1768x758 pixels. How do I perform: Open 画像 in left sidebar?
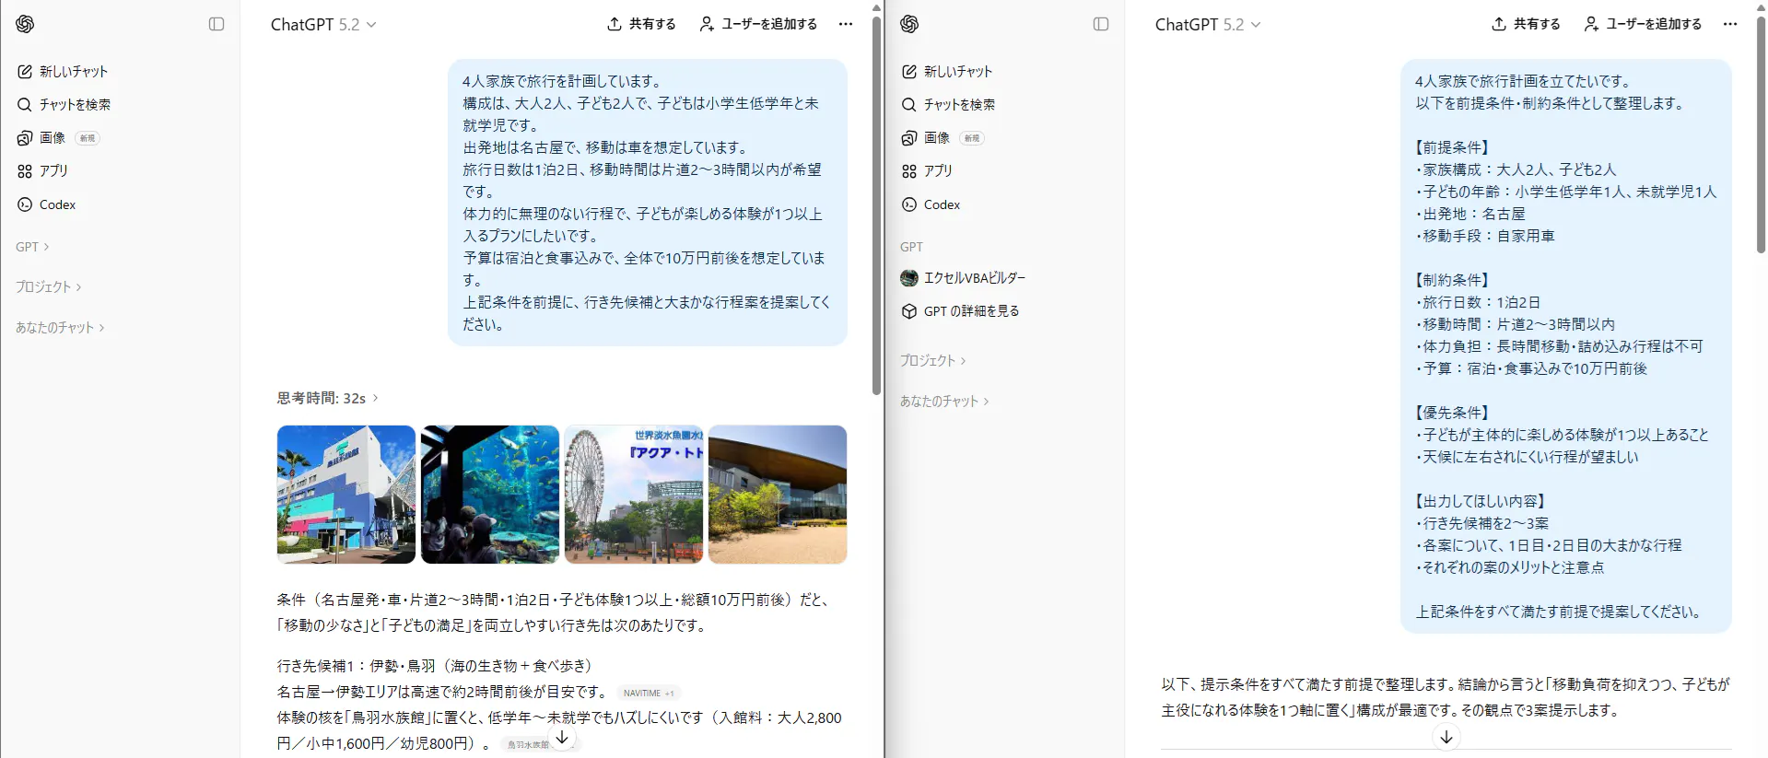pyautogui.click(x=53, y=137)
